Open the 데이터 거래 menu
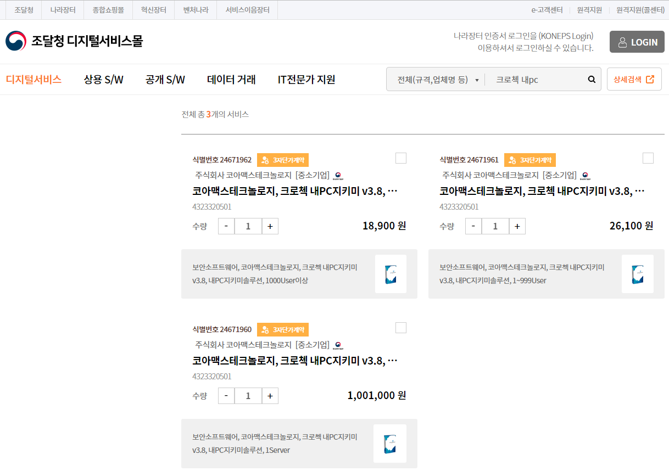This screenshot has height=471, width=669. (x=231, y=80)
